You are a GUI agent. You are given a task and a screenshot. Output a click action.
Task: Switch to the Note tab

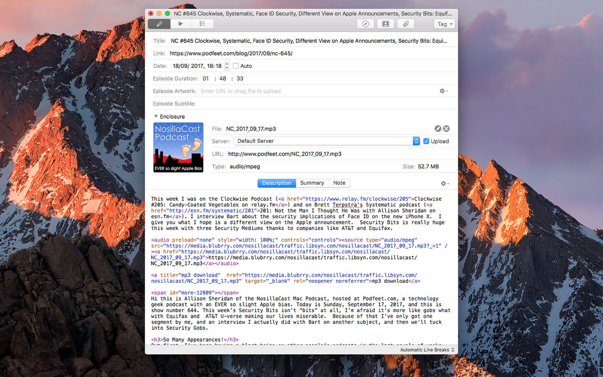339,183
